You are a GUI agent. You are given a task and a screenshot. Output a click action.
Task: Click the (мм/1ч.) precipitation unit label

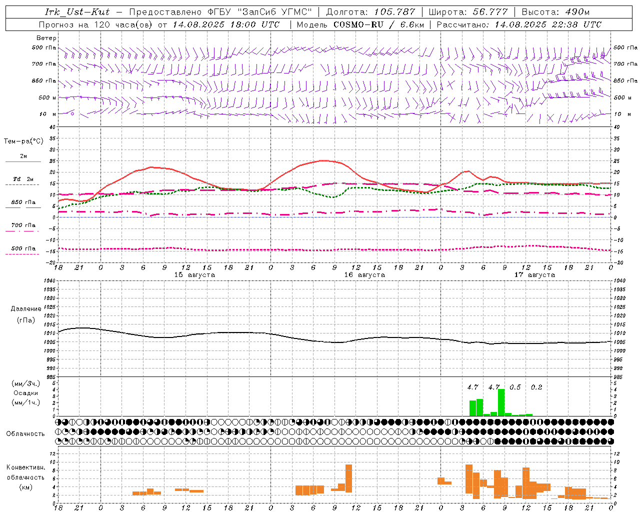pos(26,402)
